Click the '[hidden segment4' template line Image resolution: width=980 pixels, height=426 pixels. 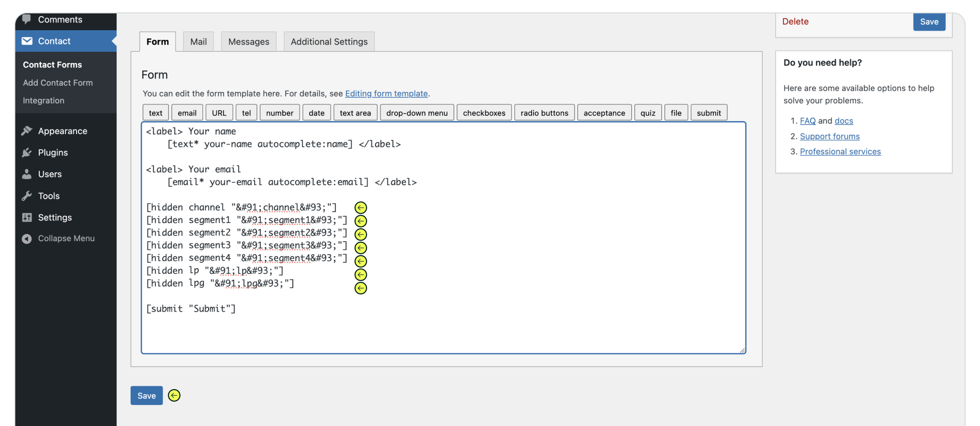247,258
